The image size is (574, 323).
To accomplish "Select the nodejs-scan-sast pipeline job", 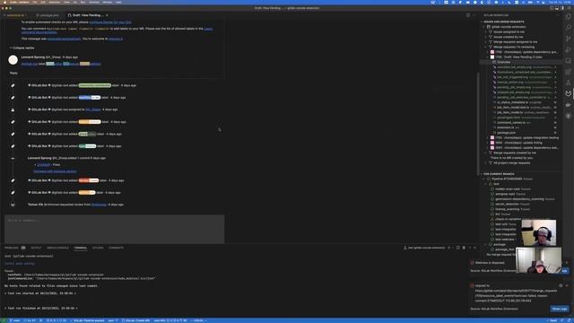I will pos(508,189).
